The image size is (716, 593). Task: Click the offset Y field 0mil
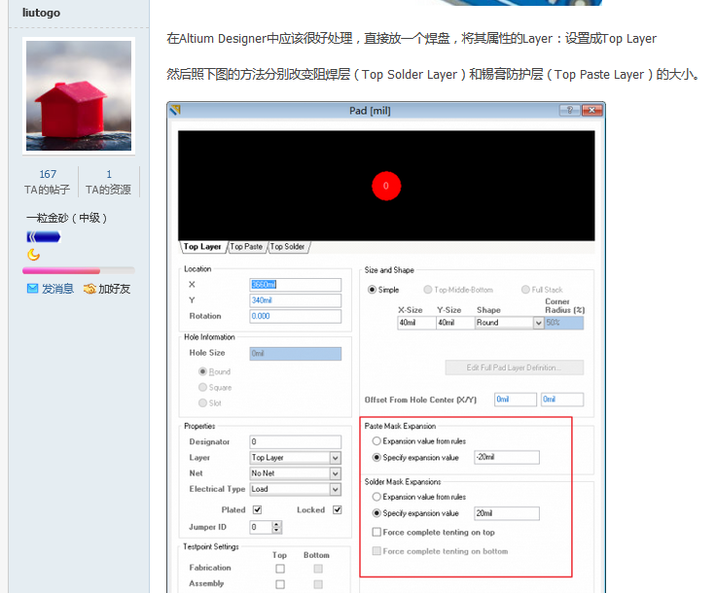[x=562, y=400]
